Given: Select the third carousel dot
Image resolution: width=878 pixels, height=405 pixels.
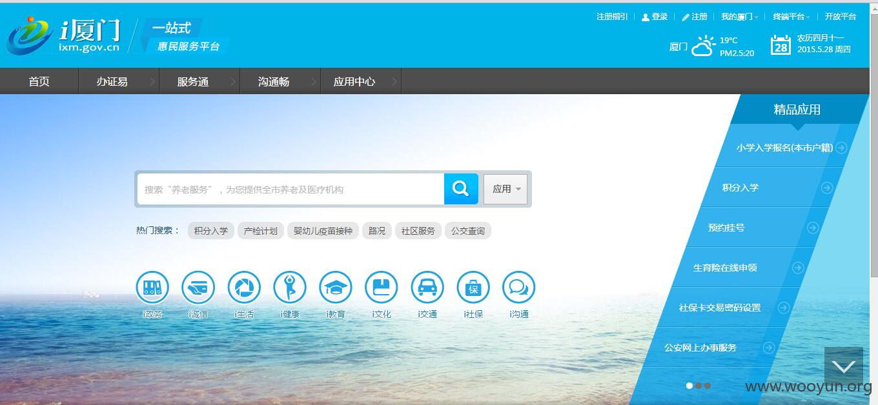Looking at the screenshot, I should (x=708, y=386).
